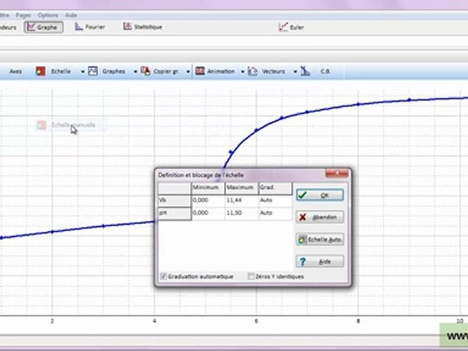Screen dimensions: 468x351
Task: Click the Maximum column header
Action: point(242,188)
